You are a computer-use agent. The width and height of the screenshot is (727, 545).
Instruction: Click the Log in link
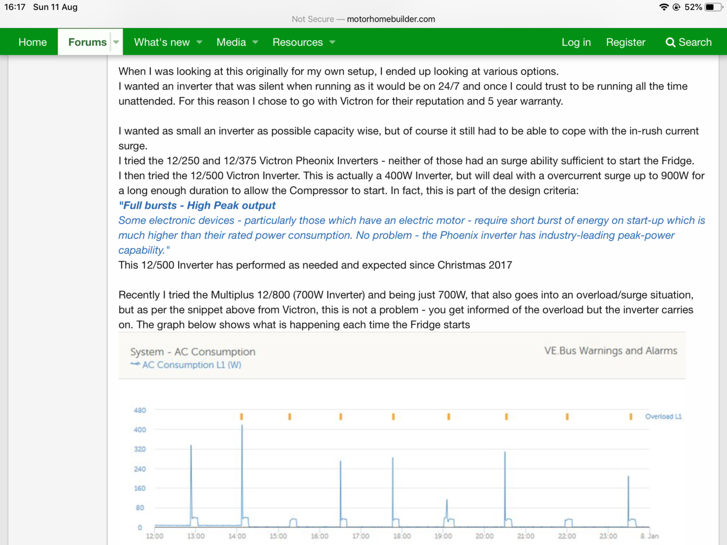(576, 42)
